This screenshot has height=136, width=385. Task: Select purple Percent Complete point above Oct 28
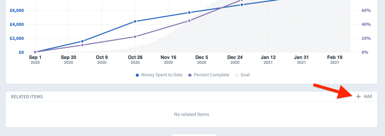(135, 37)
